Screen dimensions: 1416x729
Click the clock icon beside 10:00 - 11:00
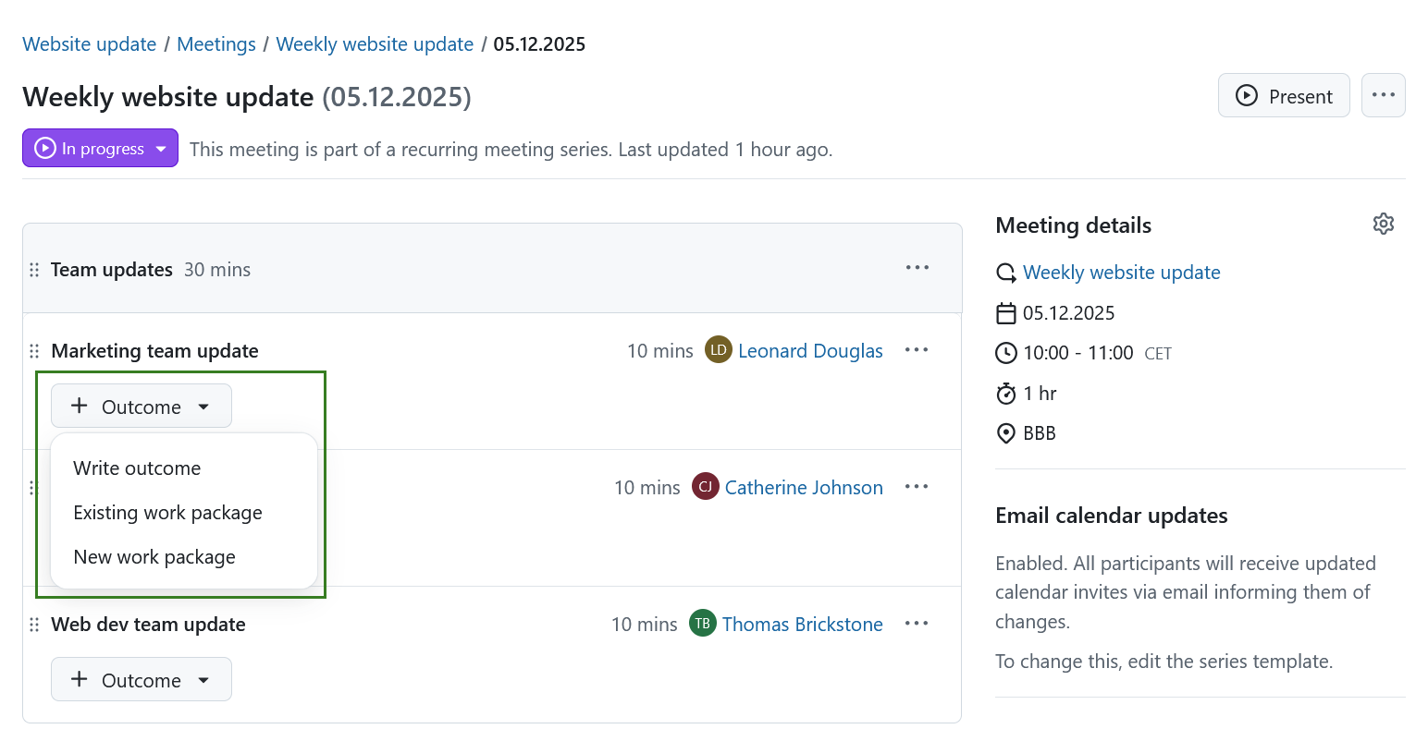1005,352
